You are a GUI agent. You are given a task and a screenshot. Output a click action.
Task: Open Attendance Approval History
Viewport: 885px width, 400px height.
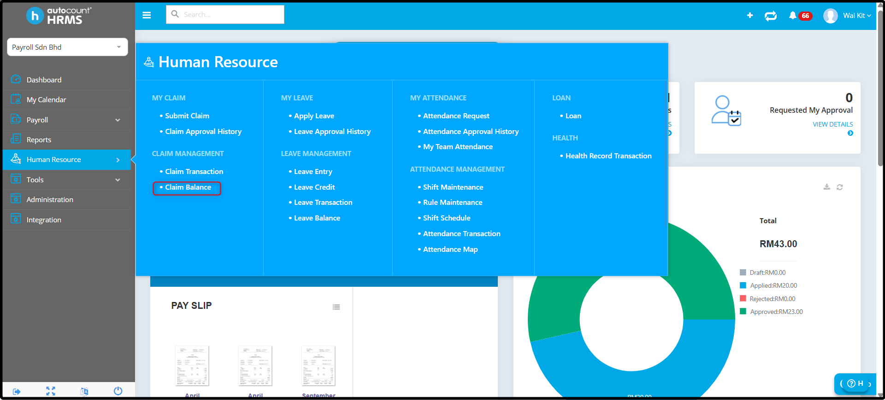coord(471,132)
